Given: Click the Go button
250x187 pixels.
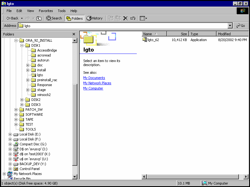Looking at the screenshot, I should pos(241,26).
